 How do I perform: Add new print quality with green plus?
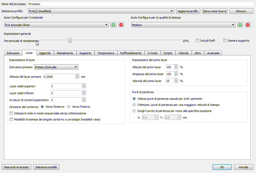240,25
